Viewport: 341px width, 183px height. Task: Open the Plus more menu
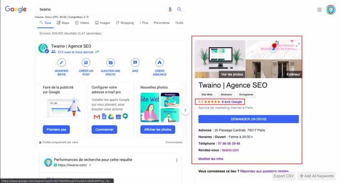[x=144, y=23]
